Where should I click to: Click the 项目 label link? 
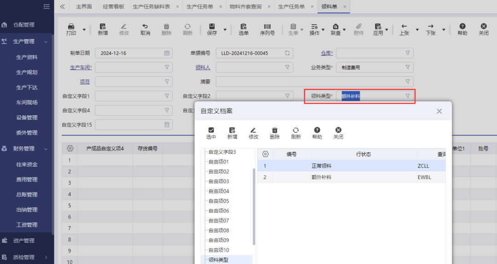click(x=85, y=82)
